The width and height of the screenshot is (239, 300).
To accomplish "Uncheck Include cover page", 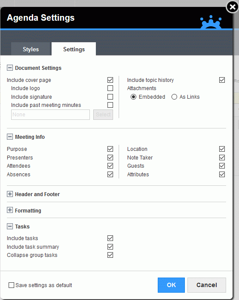I will (110, 80).
